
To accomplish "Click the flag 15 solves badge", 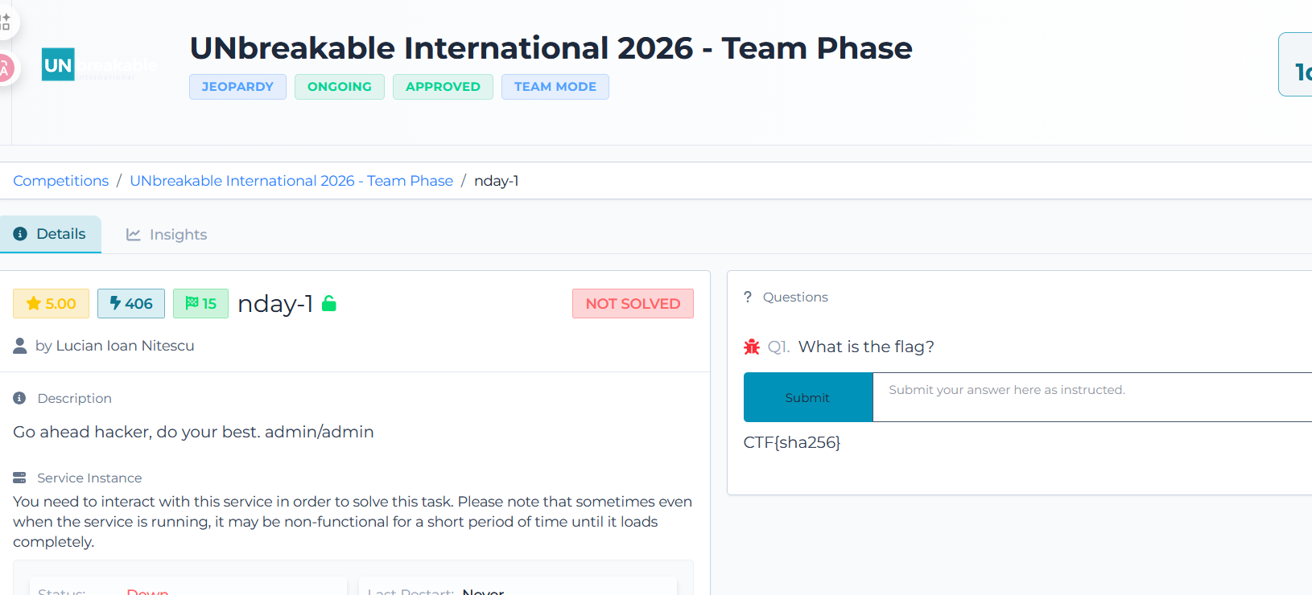I will pos(200,304).
